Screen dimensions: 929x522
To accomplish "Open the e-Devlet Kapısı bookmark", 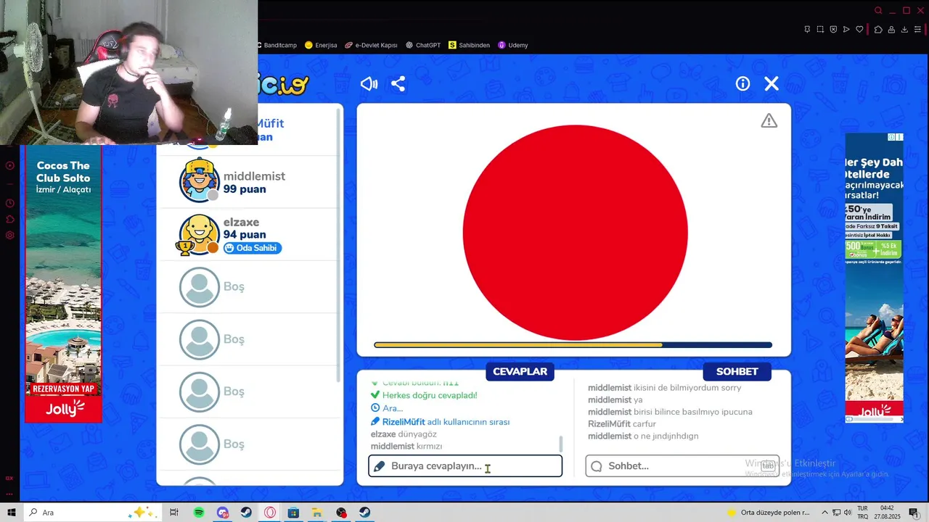I will (371, 45).
